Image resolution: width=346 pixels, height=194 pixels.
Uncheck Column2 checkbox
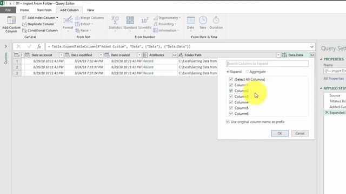click(231, 91)
